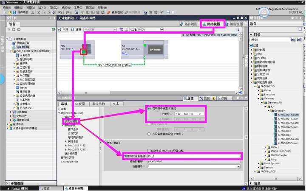Click the back arrow icon in the project tree

[x=14, y=30]
